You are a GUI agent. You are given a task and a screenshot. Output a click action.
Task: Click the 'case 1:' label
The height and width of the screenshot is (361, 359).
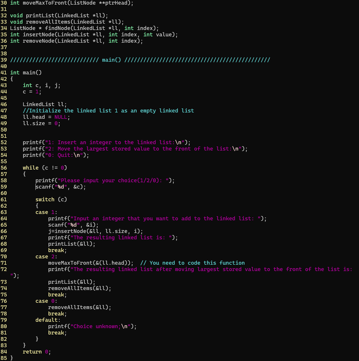point(46,212)
